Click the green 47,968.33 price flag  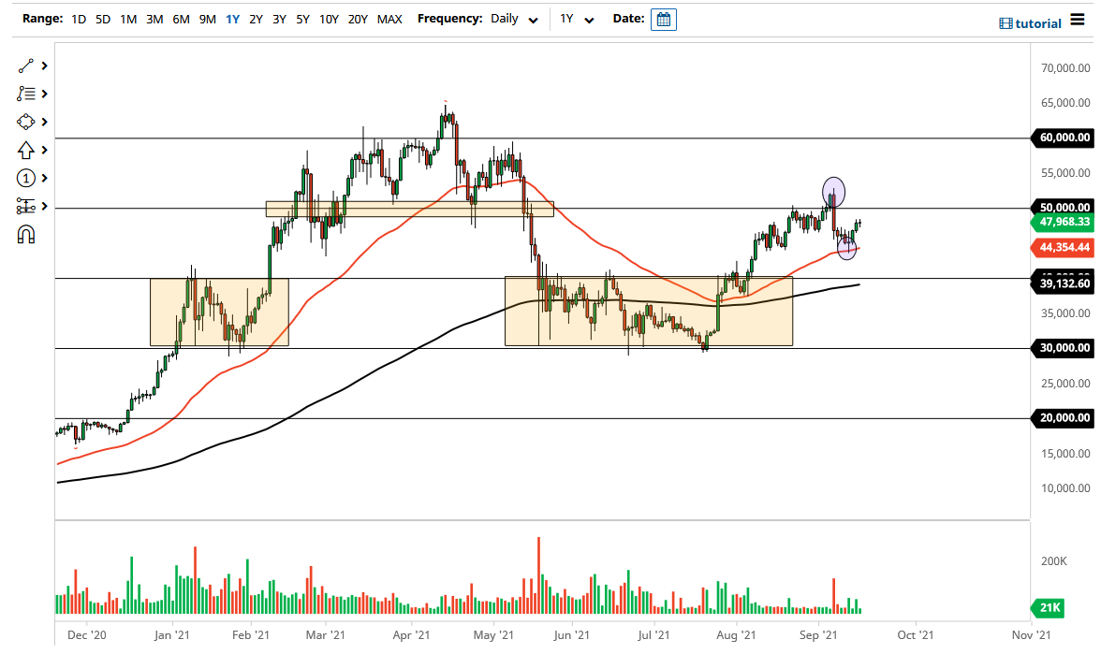[1061, 224]
